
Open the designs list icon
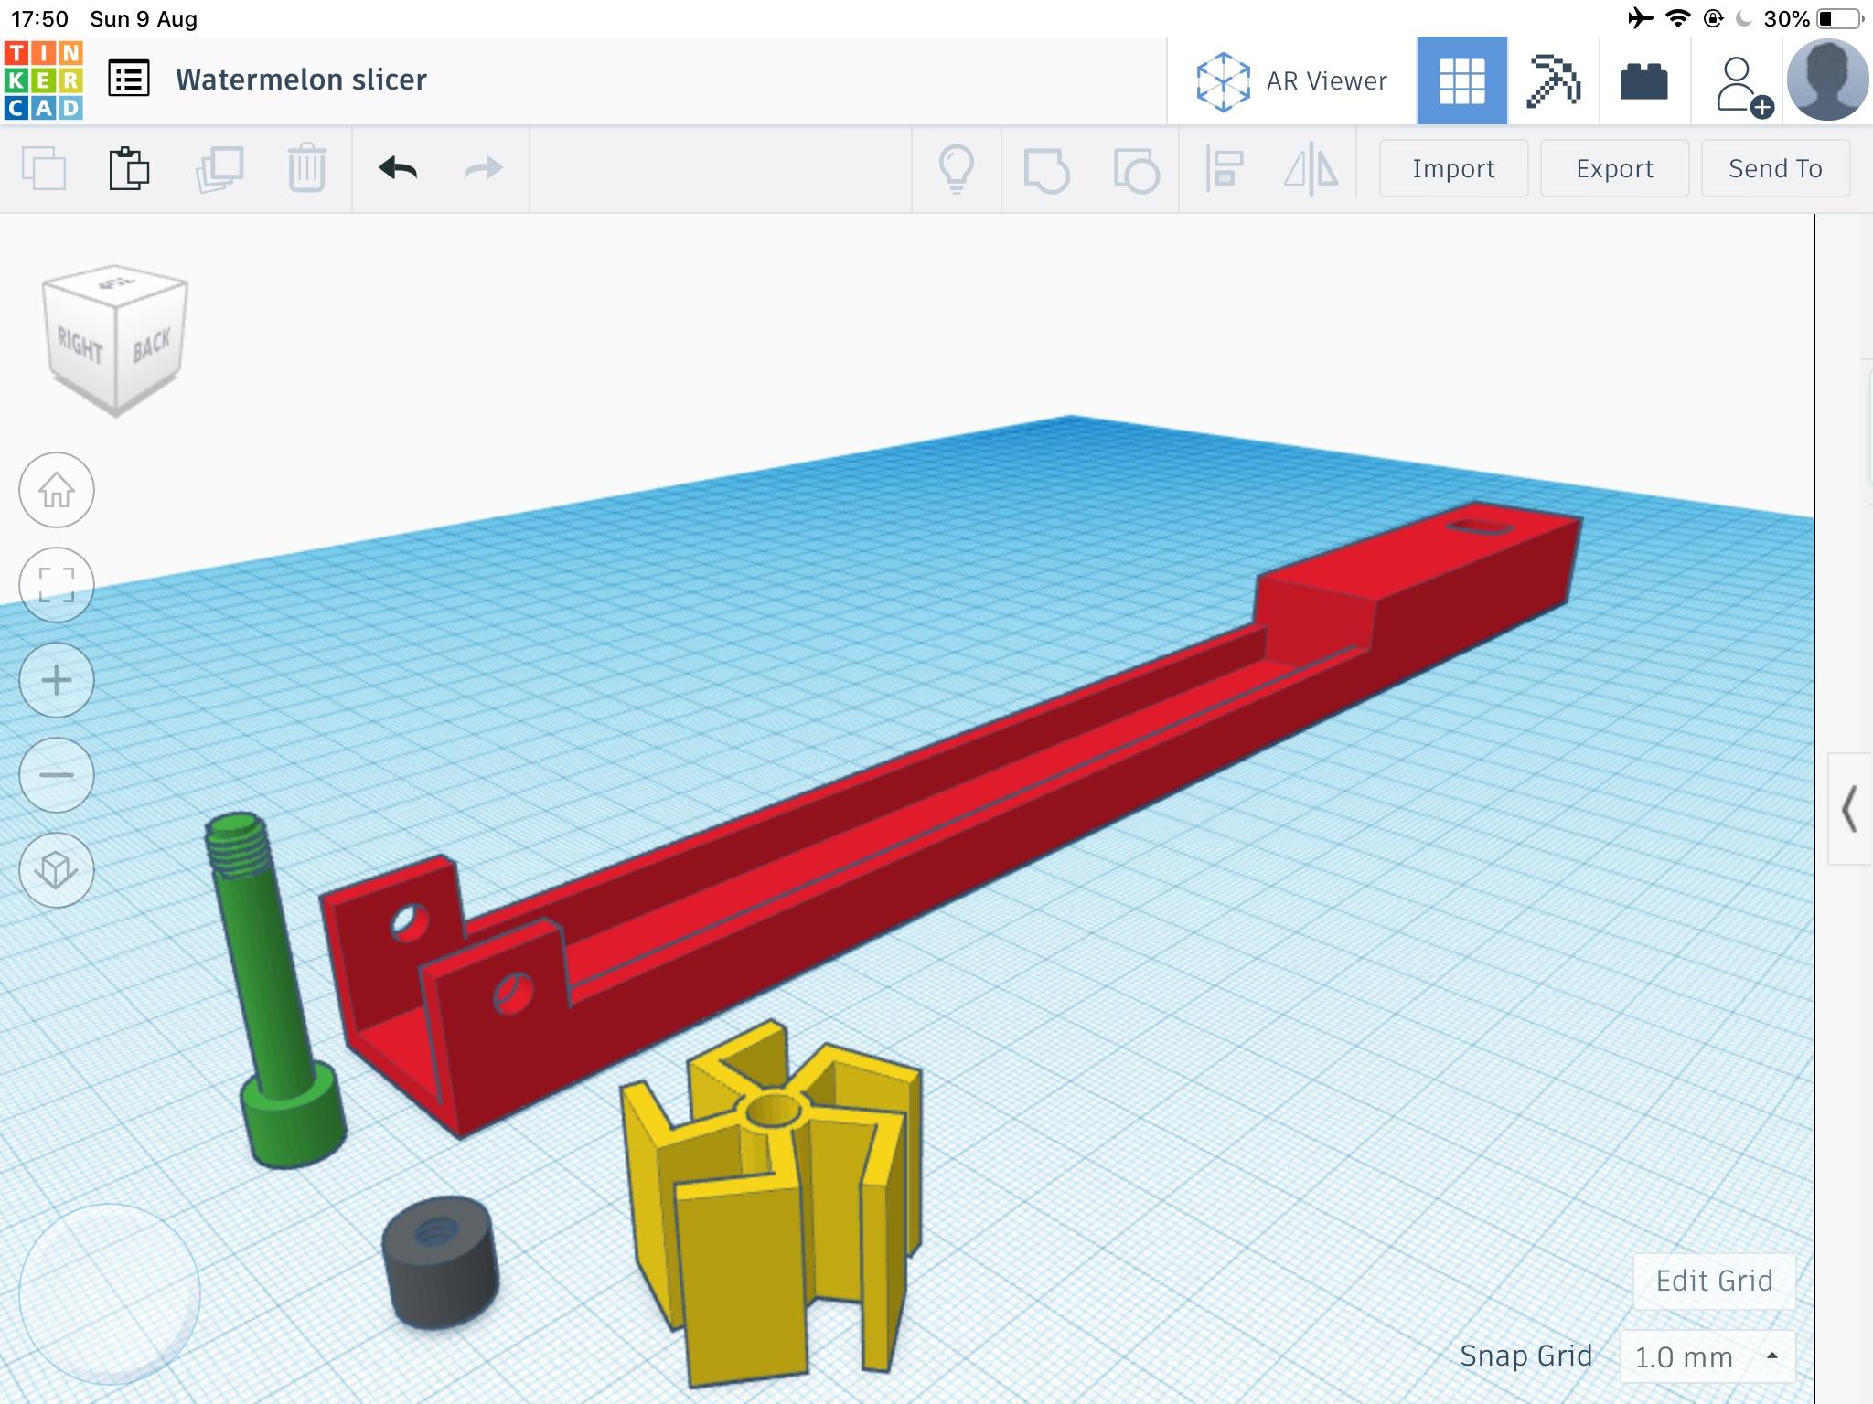click(x=129, y=80)
